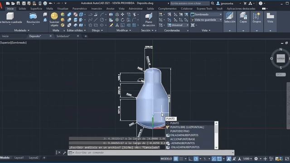This screenshot has width=290, height=163.
Task: Click the Plano de sección tool
Action: pos(149,19)
